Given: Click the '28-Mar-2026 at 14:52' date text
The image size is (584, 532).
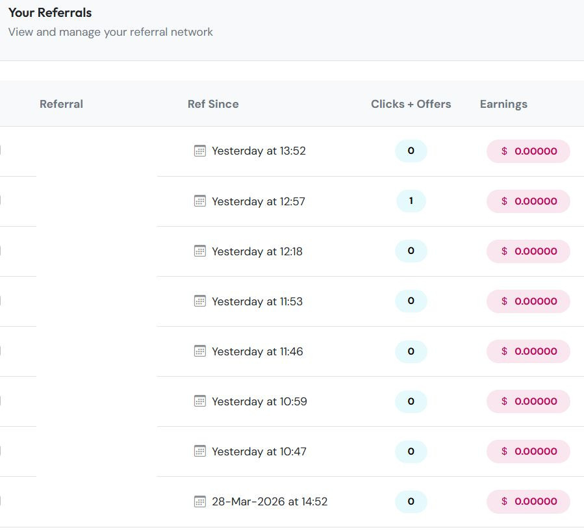Looking at the screenshot, I should [x=270, y=501].
